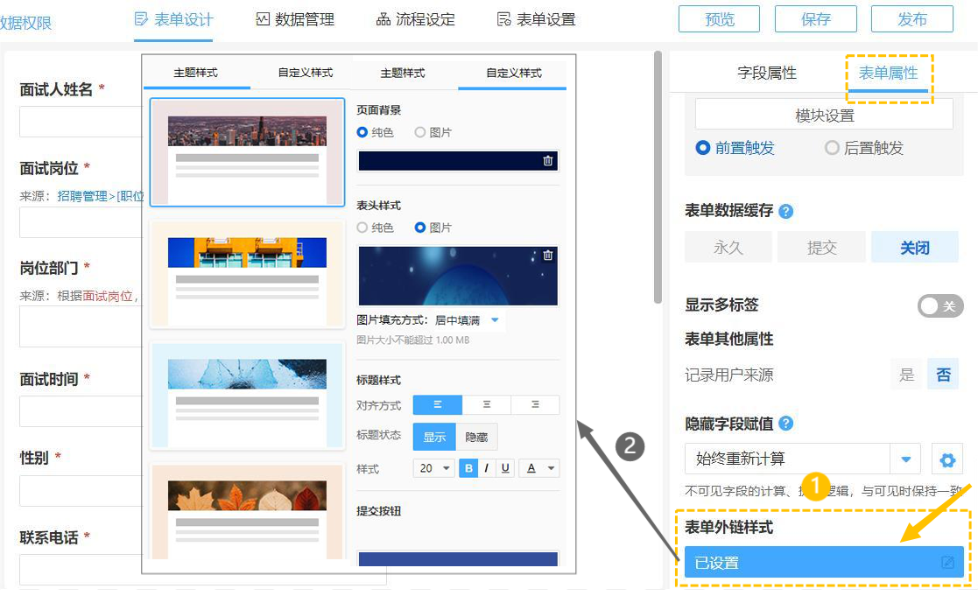Open edit icon on 已设置 bar

[x=947, y=563]
